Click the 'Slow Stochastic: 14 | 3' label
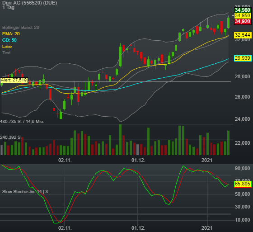 25,192
